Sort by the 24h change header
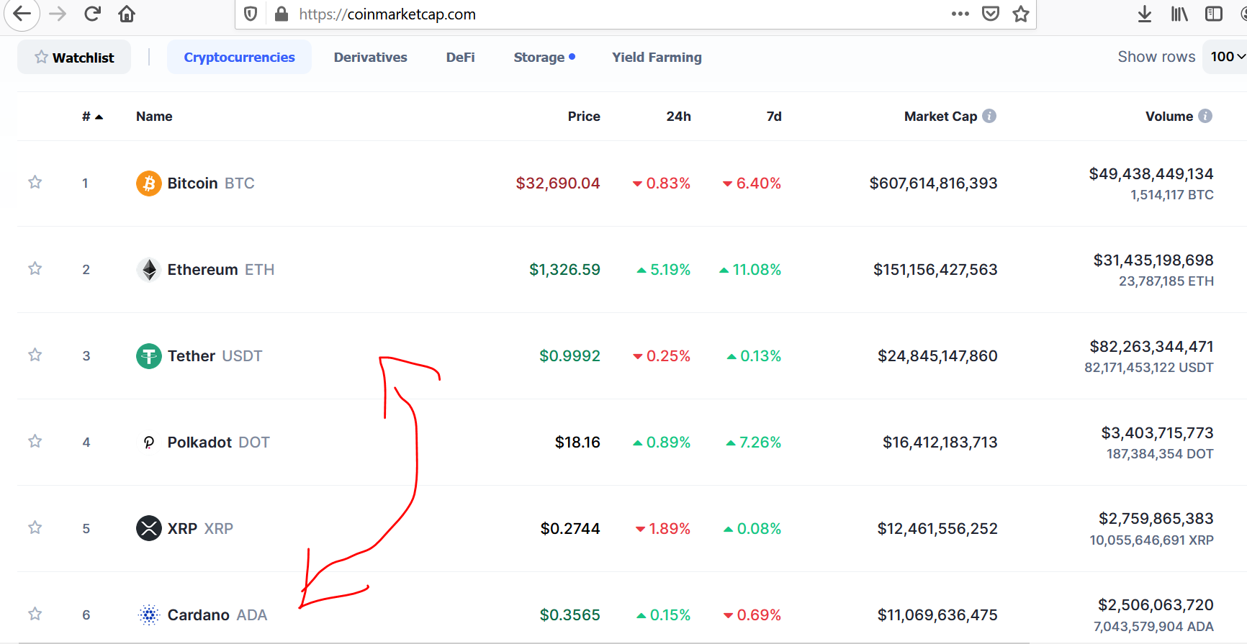The image size is (1247, 644). (x=678, y=117)
